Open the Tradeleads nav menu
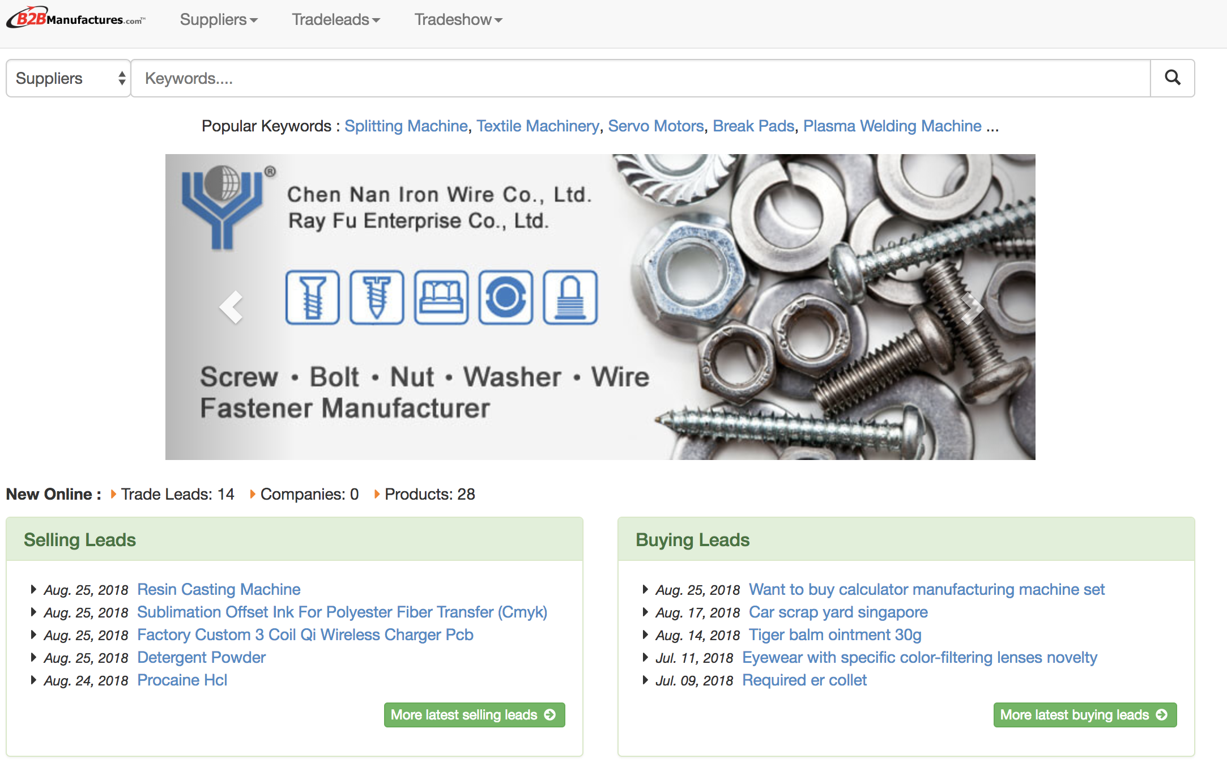 click(336, 20)
